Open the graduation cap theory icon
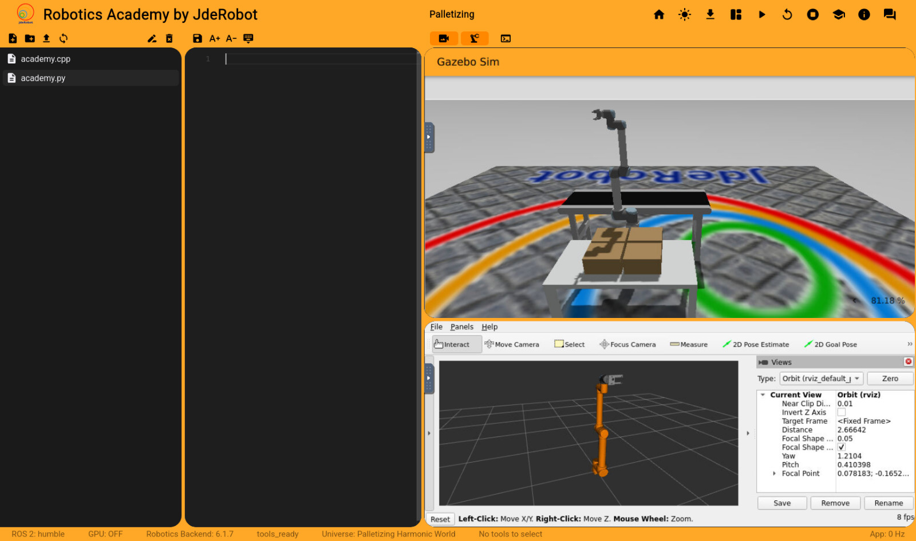 pos(839,14)
